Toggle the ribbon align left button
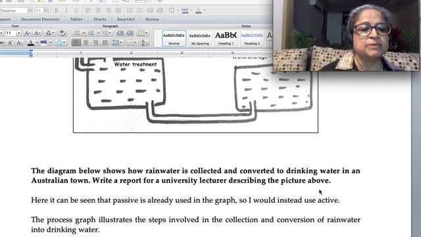 [76, 42]
